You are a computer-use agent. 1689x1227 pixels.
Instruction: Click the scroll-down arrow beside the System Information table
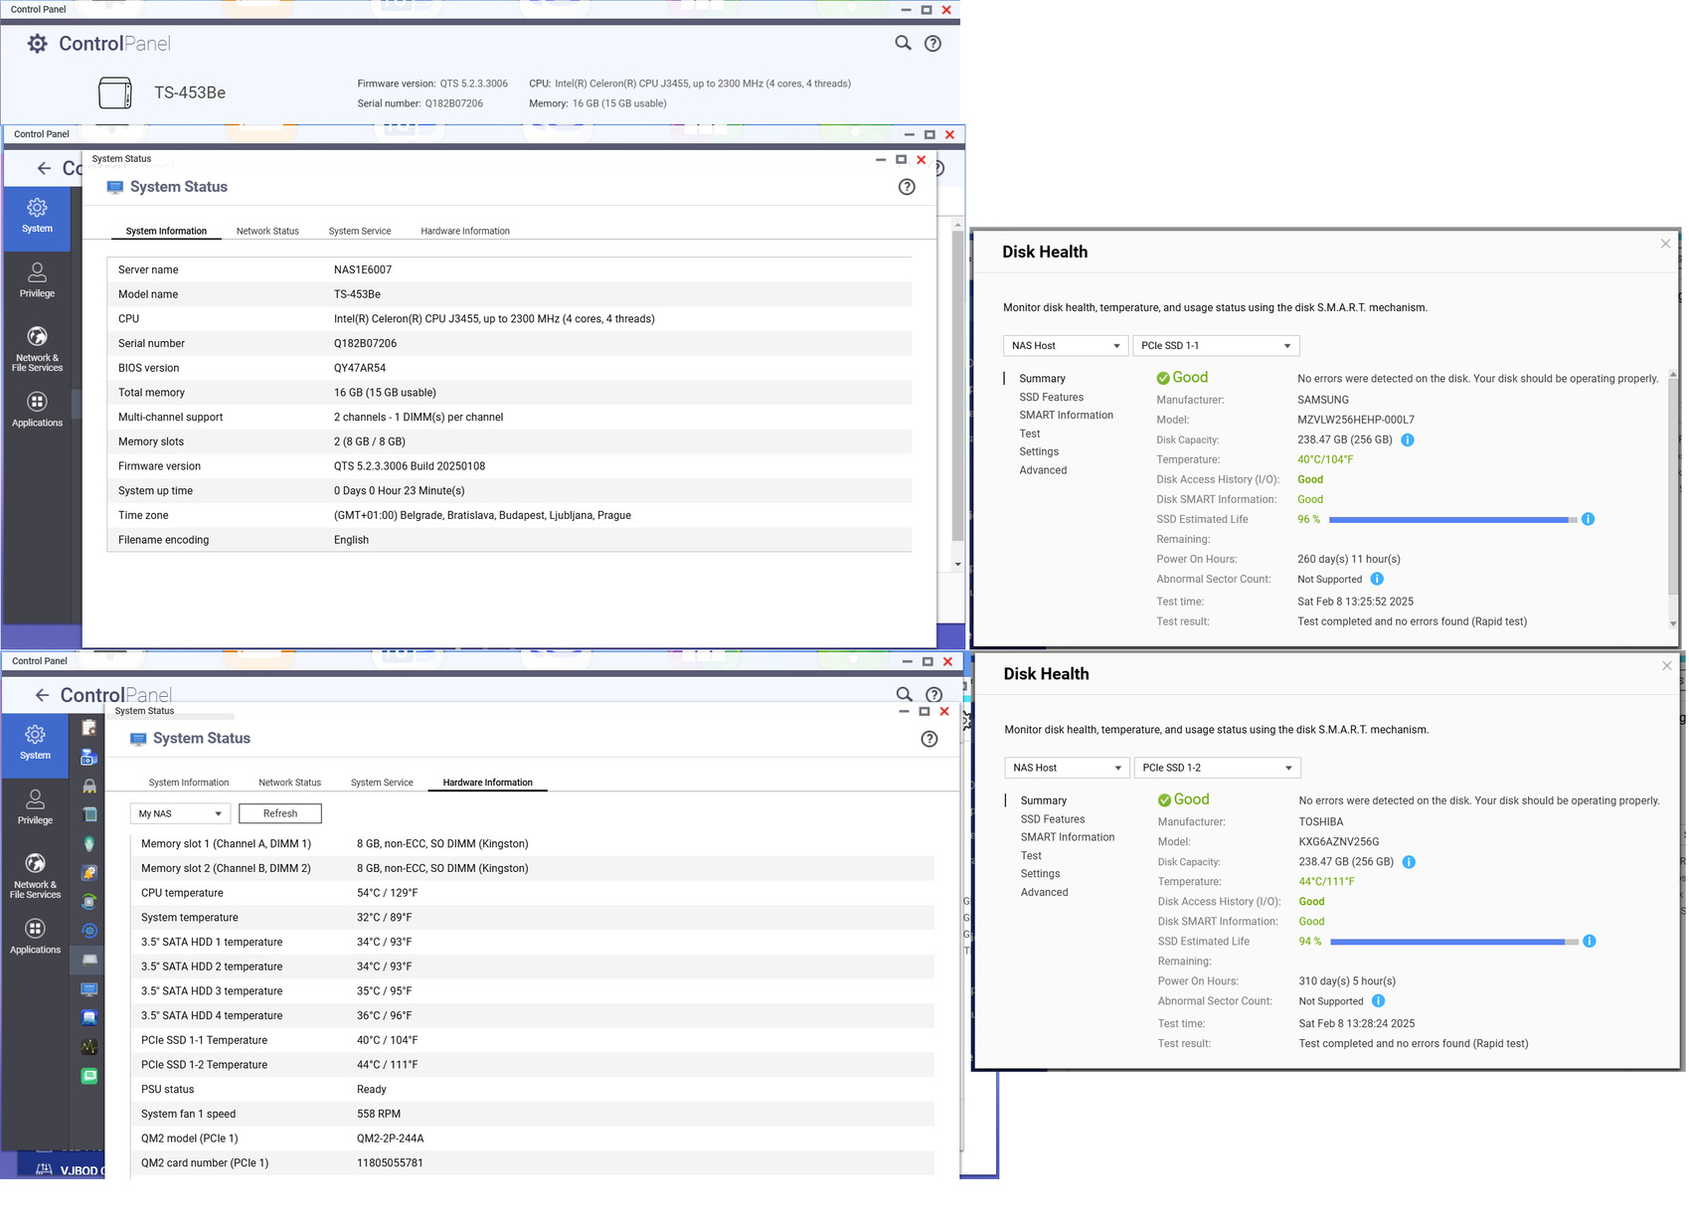(957, 565)
